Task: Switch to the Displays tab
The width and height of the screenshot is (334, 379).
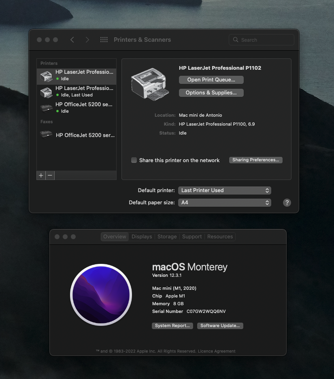Action: [142, 237]
